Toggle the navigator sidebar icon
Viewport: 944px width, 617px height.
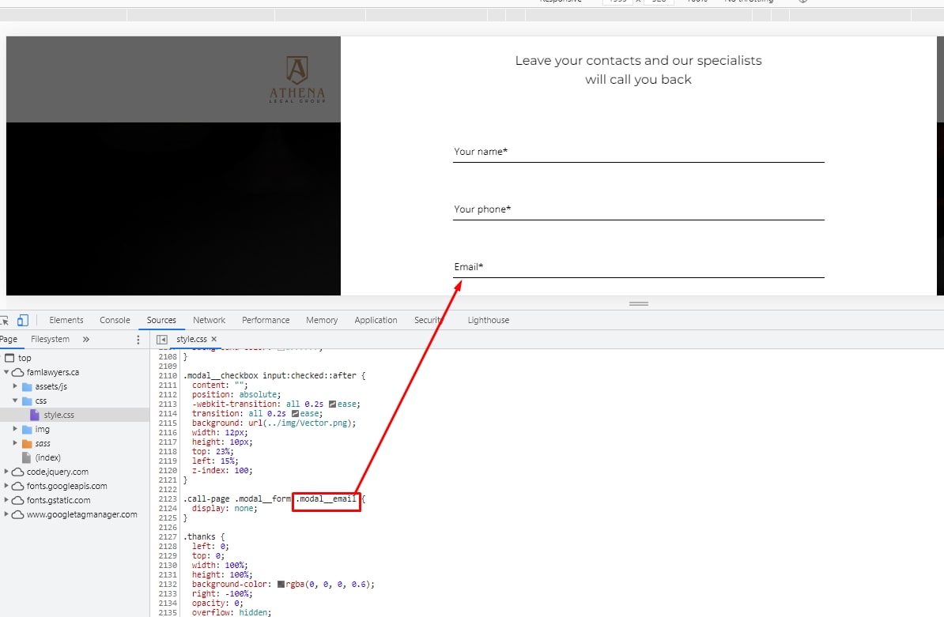click(x=161, y=339)
